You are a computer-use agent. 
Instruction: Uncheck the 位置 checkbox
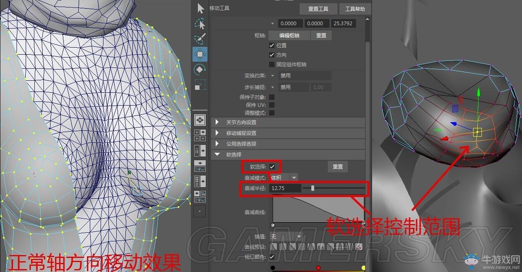pos(272,45)
